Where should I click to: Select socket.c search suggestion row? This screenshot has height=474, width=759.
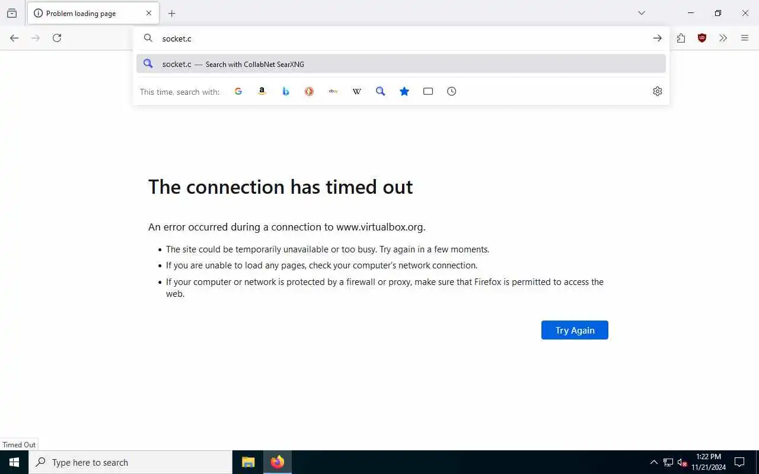pos(401,64)
